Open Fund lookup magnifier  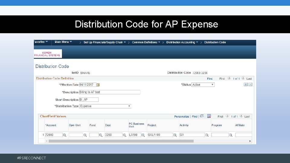(101, 135)
